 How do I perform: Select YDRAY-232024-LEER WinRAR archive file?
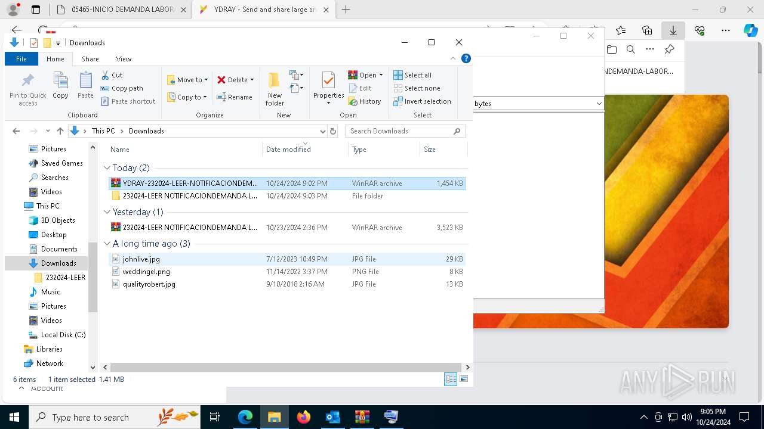point(287,184)
